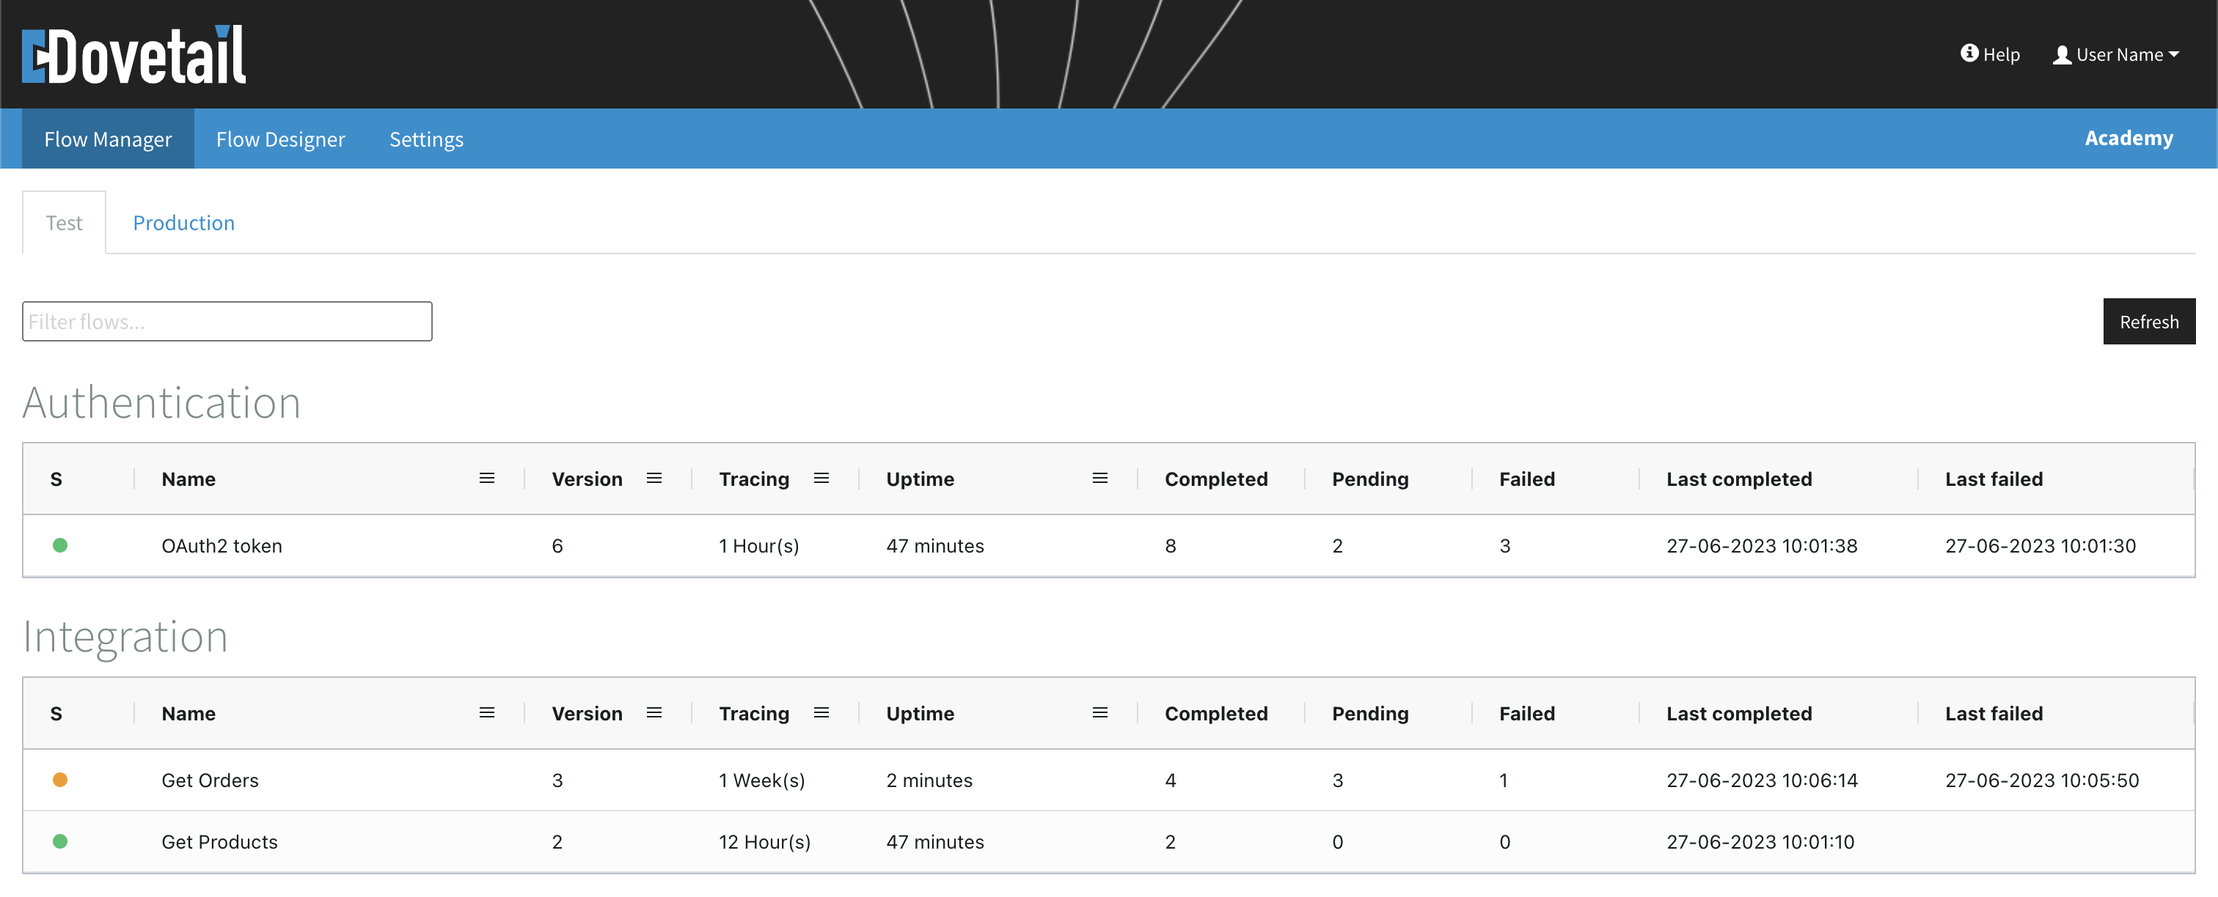Click the Help link text
The height and width of the screenshot is (897, 2218).
coord(2002,54)
